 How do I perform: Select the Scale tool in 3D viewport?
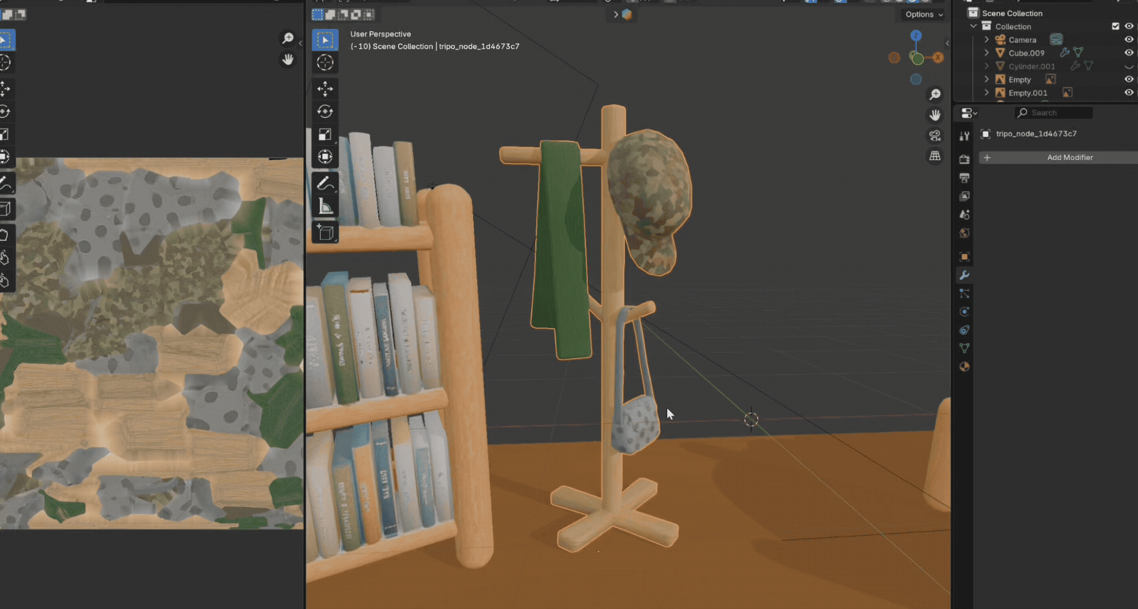[x=325, y=134]
